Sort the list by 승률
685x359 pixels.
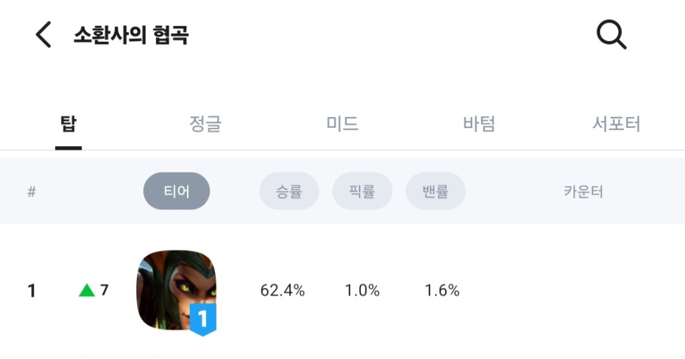[x=289, y=191]
